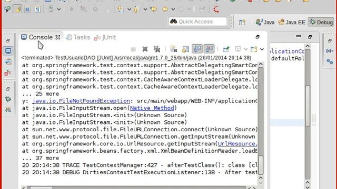Open the JUnit fast-view icon in left sidebar
Image resolution: width=337 pixels, height=189 pixels.
(8, 73)
